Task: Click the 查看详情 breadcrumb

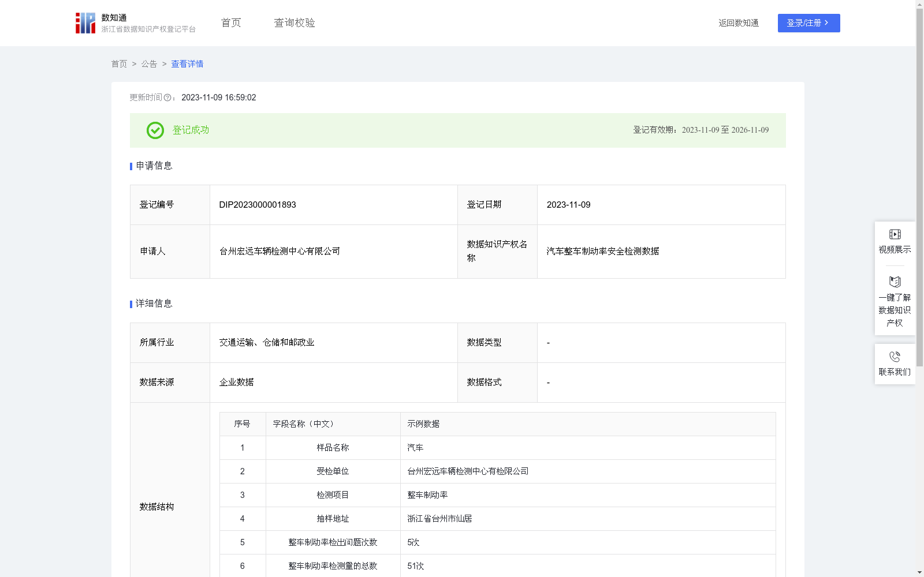Action: pos(187,64)
